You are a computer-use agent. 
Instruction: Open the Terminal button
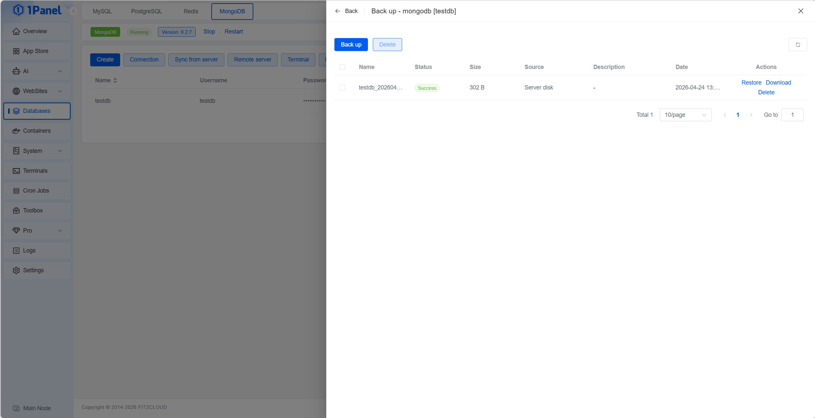(x=298, y=60)
